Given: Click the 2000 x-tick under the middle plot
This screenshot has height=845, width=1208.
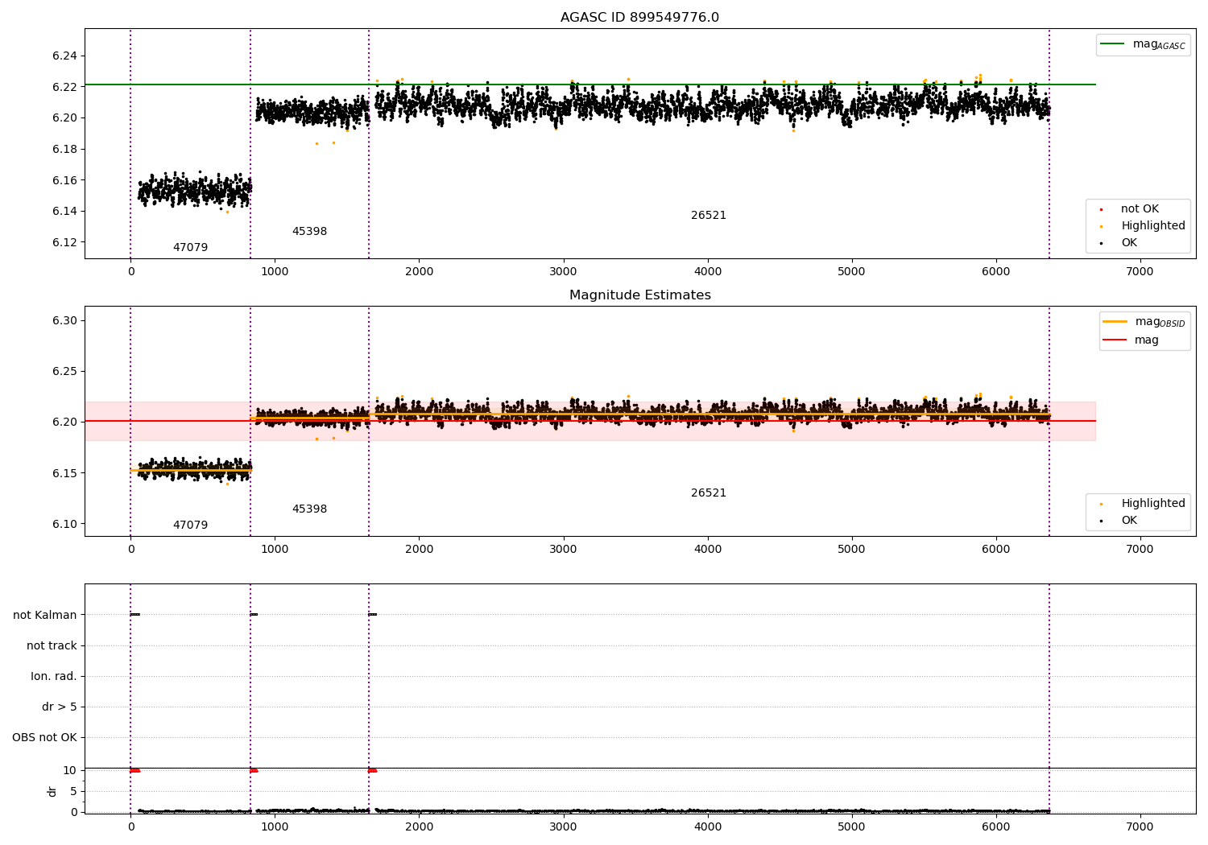Looking at the screenshot, I should click(x=419, y=549).
